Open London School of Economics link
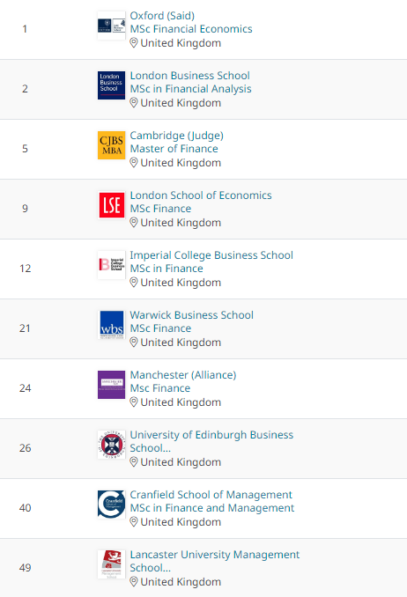The height and width of the screenshot is (597, 407). 201,195
